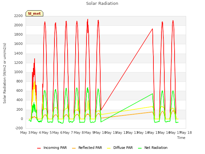Screen dimensions: 205x154
Task: Click the 1400 y-axis tick label
Action: pos(19,53)
